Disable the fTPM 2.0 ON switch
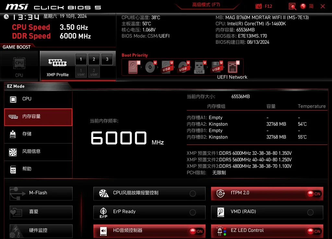332x239 pixels. point(314,194)
